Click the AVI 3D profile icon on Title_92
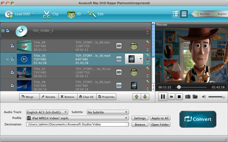Viewport: 228px width, 142px height. click(x=134, y=72)
